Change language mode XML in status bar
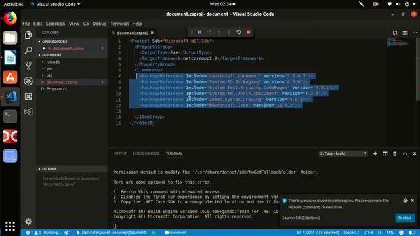The width and height of the screenshot is (420, 236). coord(390,233)
